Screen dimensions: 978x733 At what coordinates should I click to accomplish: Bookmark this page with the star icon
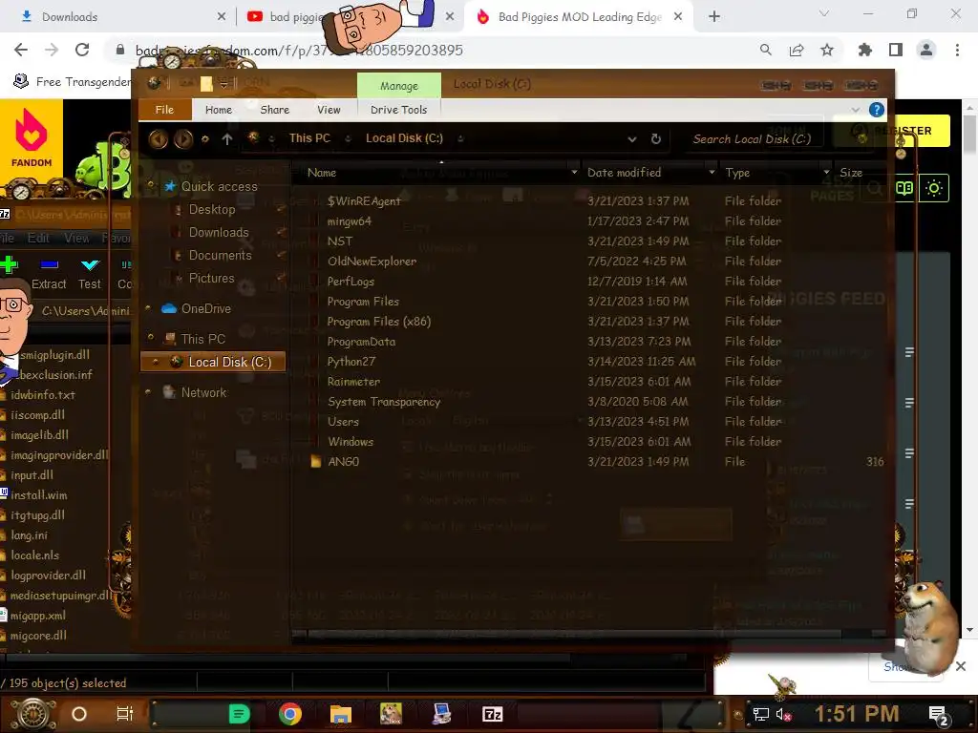click(x=826, y=50)
